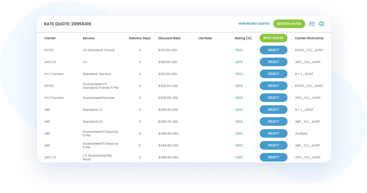Click the Refresh Rates button
367x193 pixels.
(289, 24)
